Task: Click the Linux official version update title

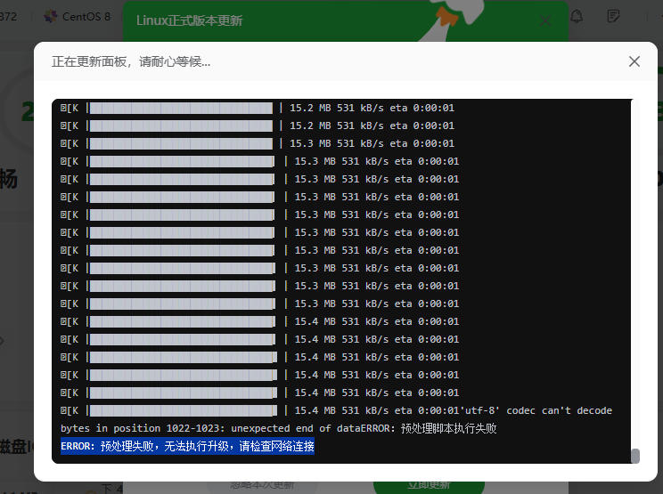Action: click(x=189, y=20)
